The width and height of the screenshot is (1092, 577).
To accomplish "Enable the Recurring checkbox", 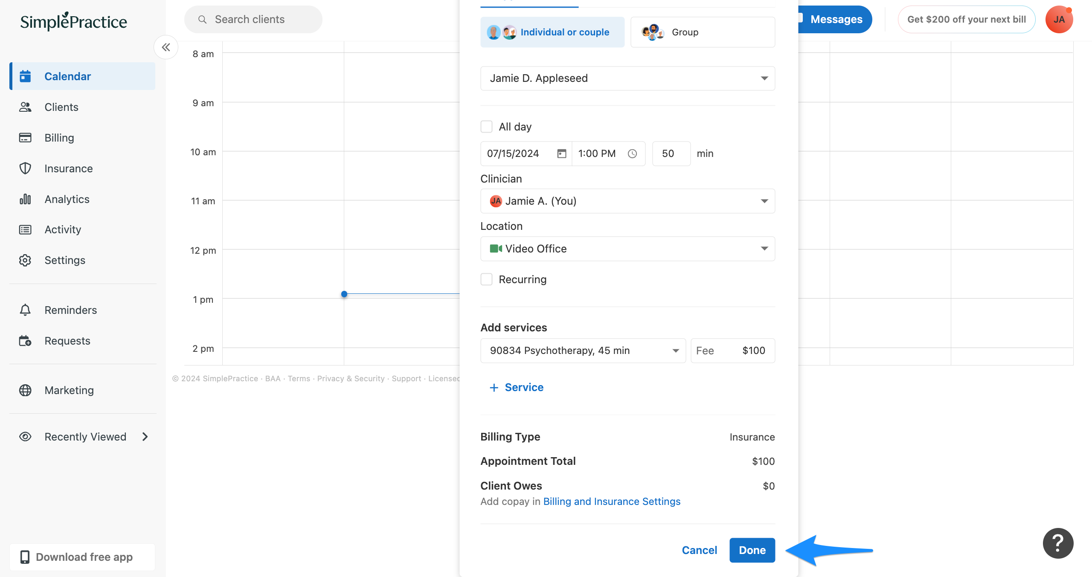I will [486, 279].
